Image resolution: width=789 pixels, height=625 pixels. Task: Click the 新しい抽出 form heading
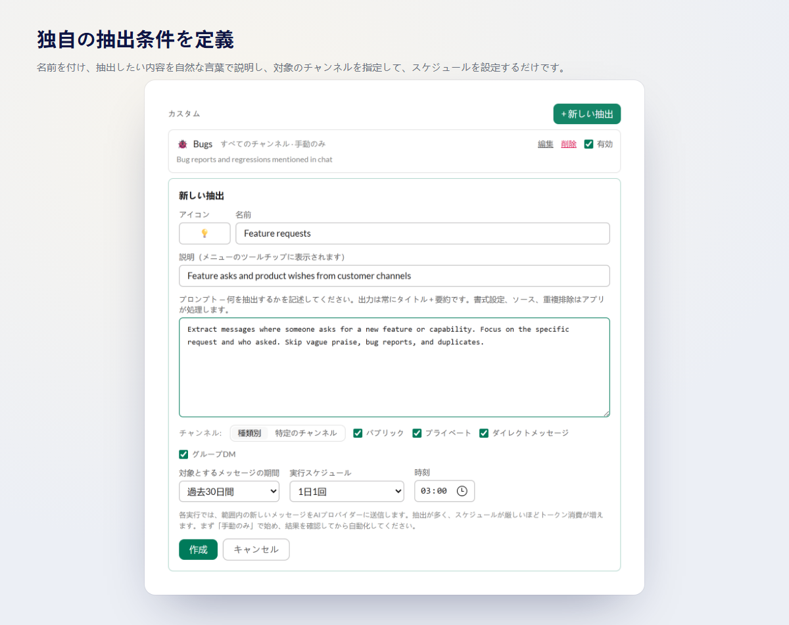pyautogui.click(x=201, y=196)
